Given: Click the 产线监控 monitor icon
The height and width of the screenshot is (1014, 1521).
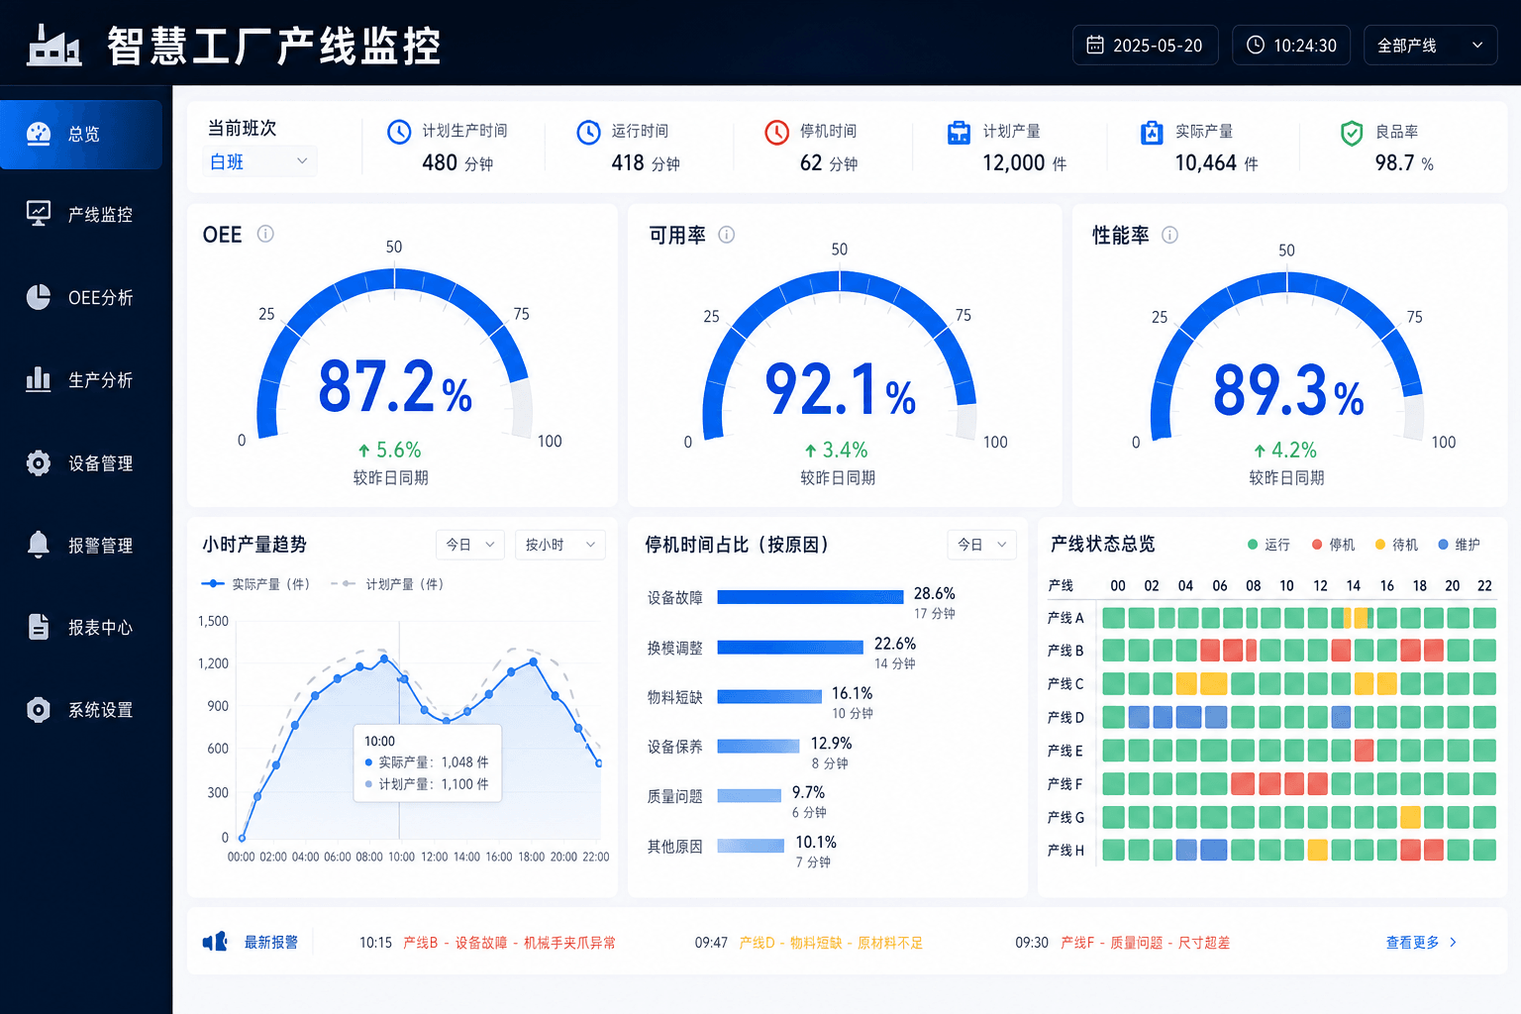Looking at the screenshot, I should tap(39, 213).
